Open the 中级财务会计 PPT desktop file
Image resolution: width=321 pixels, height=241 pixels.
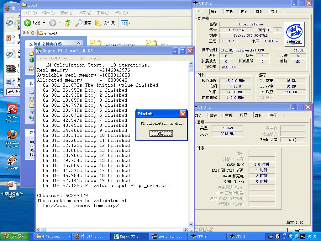click(x=12, y=190)
